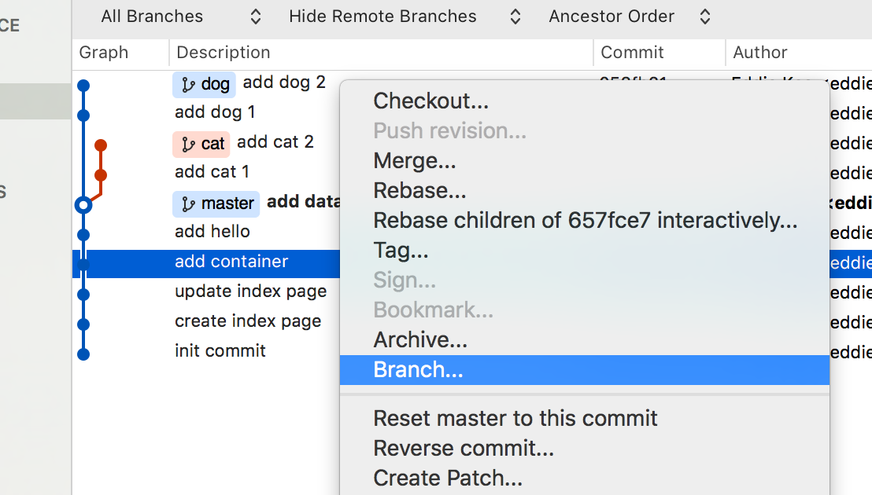
Task: Click the Author column header
Action: (759, 53)
